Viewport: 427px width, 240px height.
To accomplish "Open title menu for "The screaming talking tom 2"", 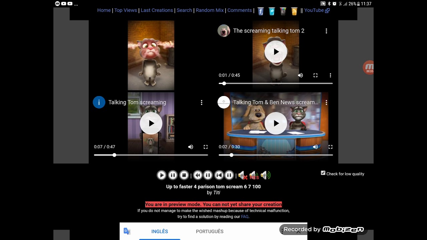I will click(326, 31).
